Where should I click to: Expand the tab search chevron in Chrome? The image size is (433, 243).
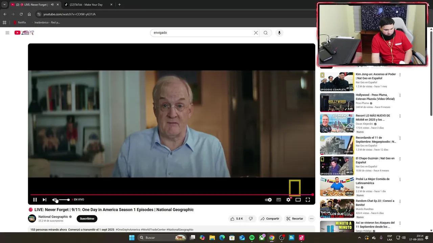[4, 5]
